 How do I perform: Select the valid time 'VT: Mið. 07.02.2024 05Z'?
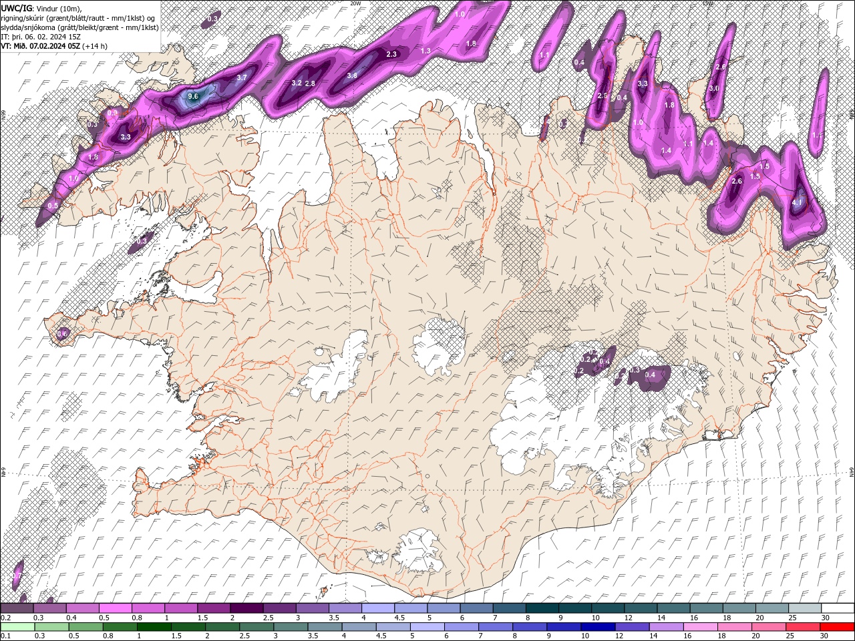[x=41, y=46]
